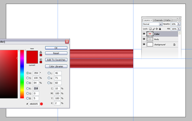Click the M magenta percentage field
The image size is (192, 121).
pyautogui.click(x=57, y=93)
